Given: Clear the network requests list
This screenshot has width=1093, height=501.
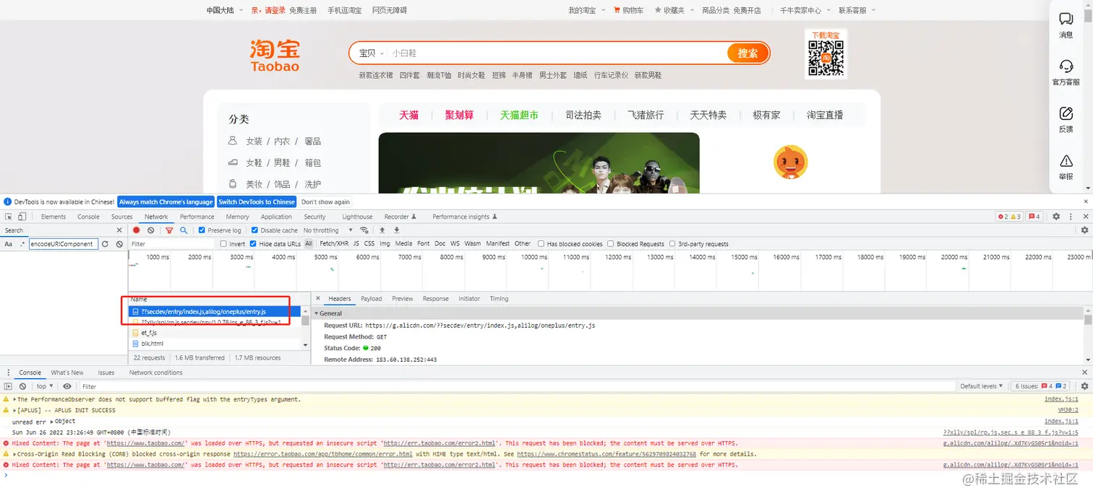Looking at the screenshot, I should click(150, 230).
